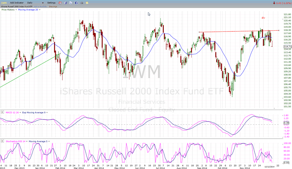Click the Oct 2014 label on the time axis

pyautogui.click(x=222, y=168)
